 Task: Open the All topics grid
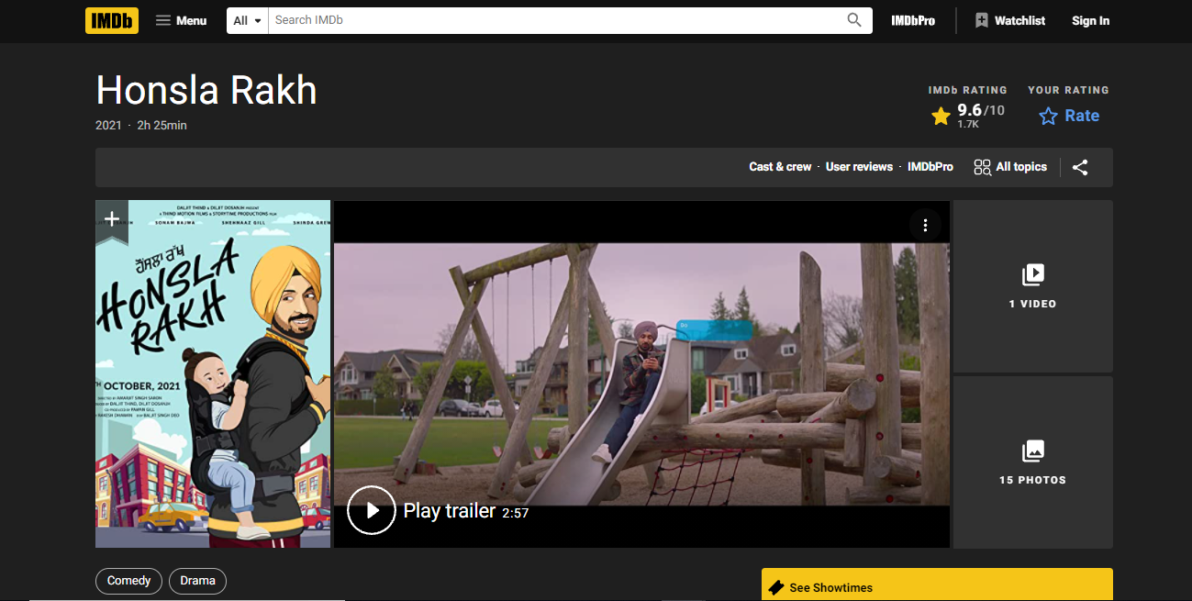1009,167
